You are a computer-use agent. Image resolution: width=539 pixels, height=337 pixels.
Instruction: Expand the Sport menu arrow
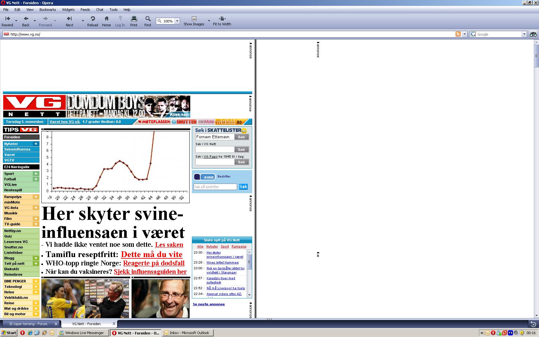pos(36,174)
